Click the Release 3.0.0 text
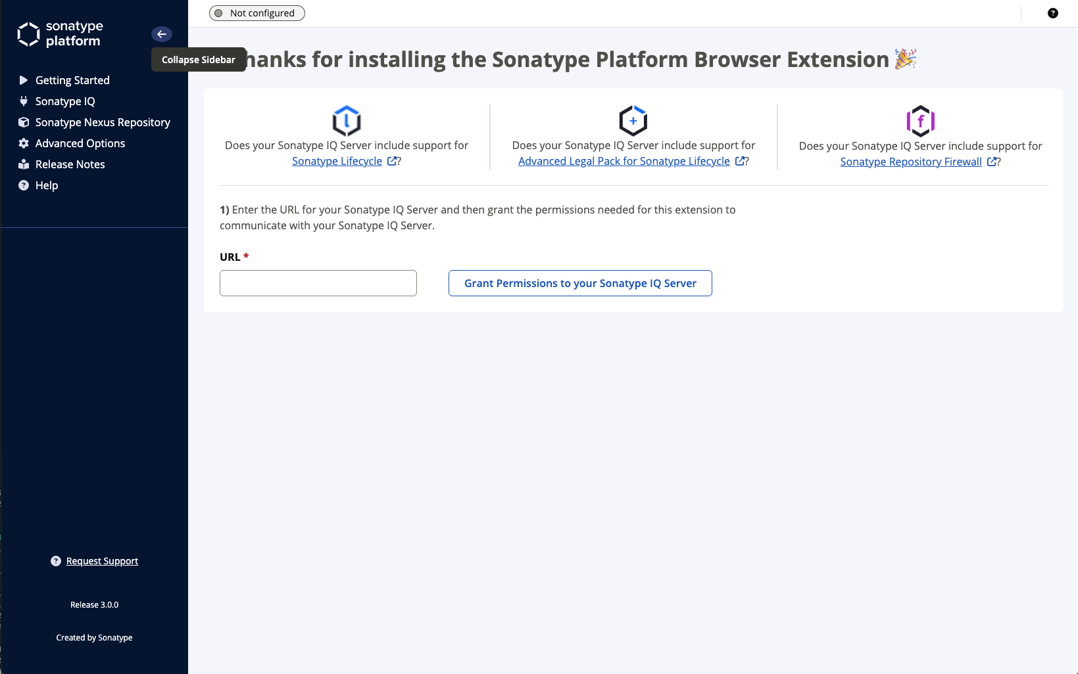The image size is (1078, 674). pos(95,605)
